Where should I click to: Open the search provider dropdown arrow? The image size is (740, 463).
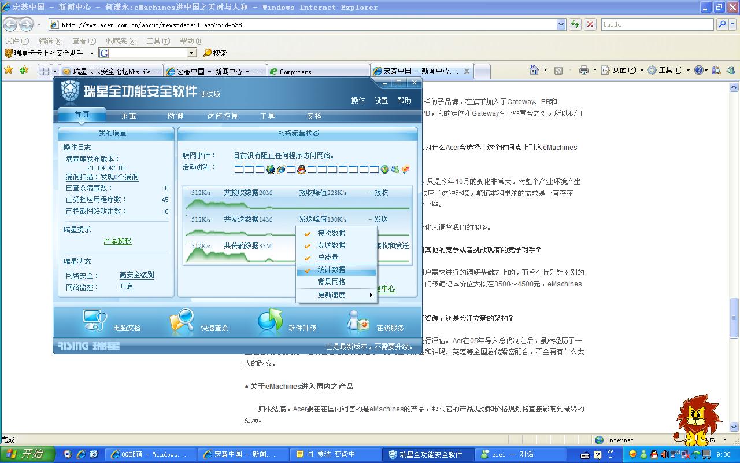[x=733, y=24]
